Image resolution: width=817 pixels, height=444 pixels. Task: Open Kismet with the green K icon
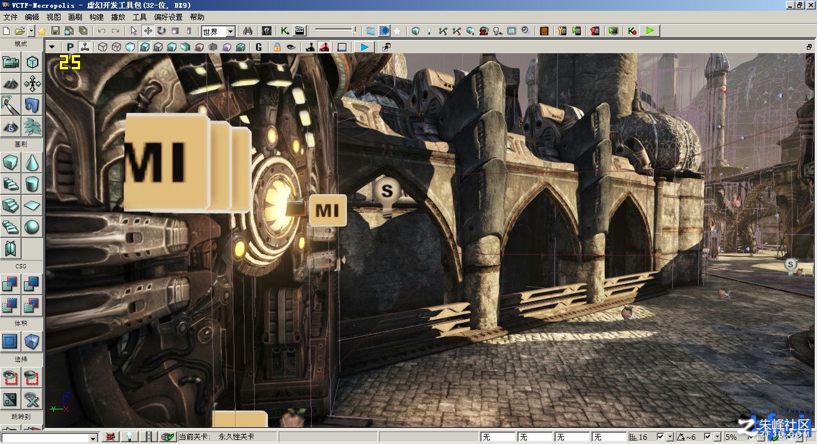[x=286, y=31]
